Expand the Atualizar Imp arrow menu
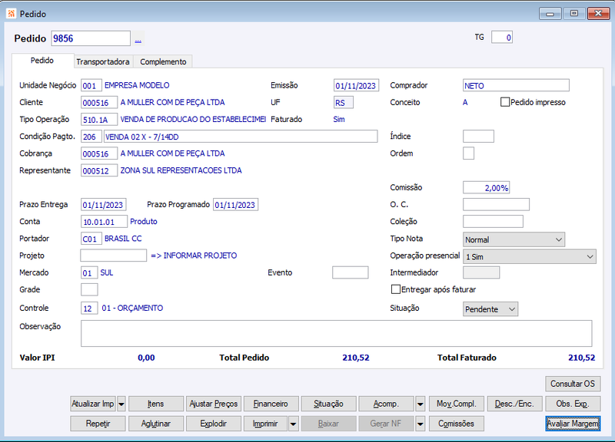This screenshot has width=615, height=442. coord(121,404)
